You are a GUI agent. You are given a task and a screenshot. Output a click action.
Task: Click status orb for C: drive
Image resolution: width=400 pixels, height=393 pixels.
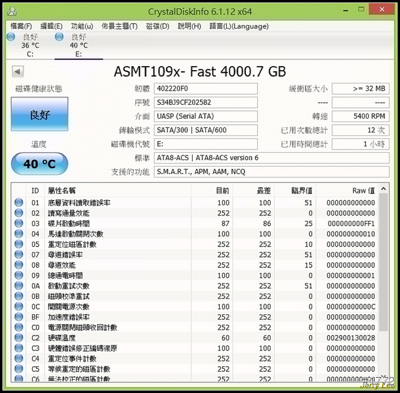point(11,37)
